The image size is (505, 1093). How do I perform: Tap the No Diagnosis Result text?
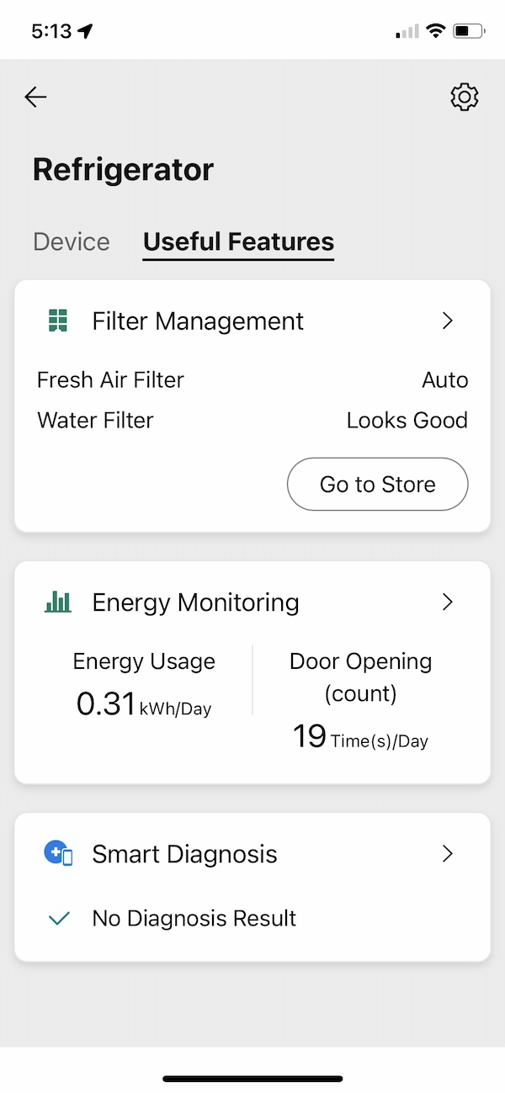pyautogui.click(x=194, y=919)
